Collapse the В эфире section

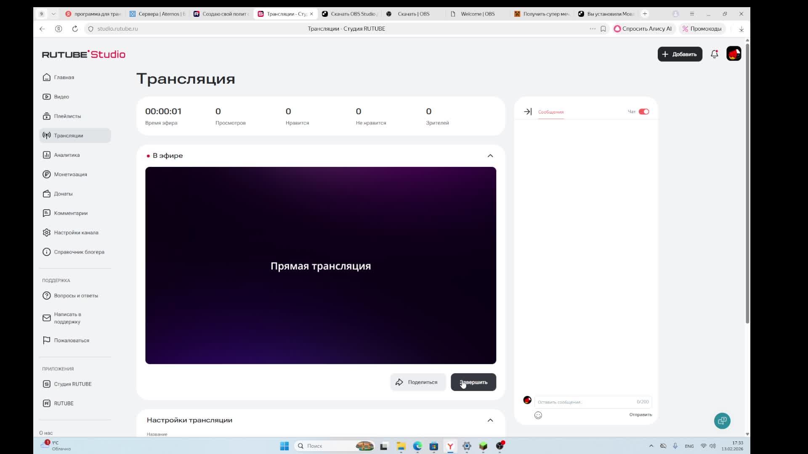click(490, 156)
